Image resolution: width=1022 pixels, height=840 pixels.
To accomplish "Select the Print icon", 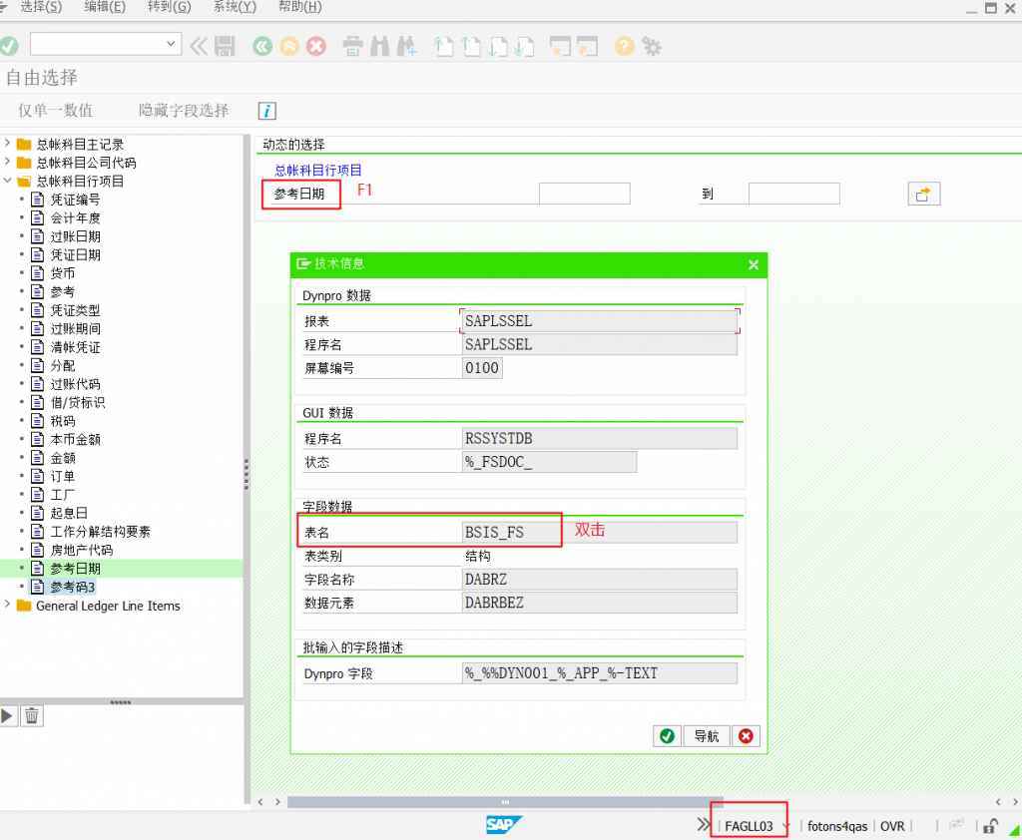I will pyautogui.click(x=352, y=46).
